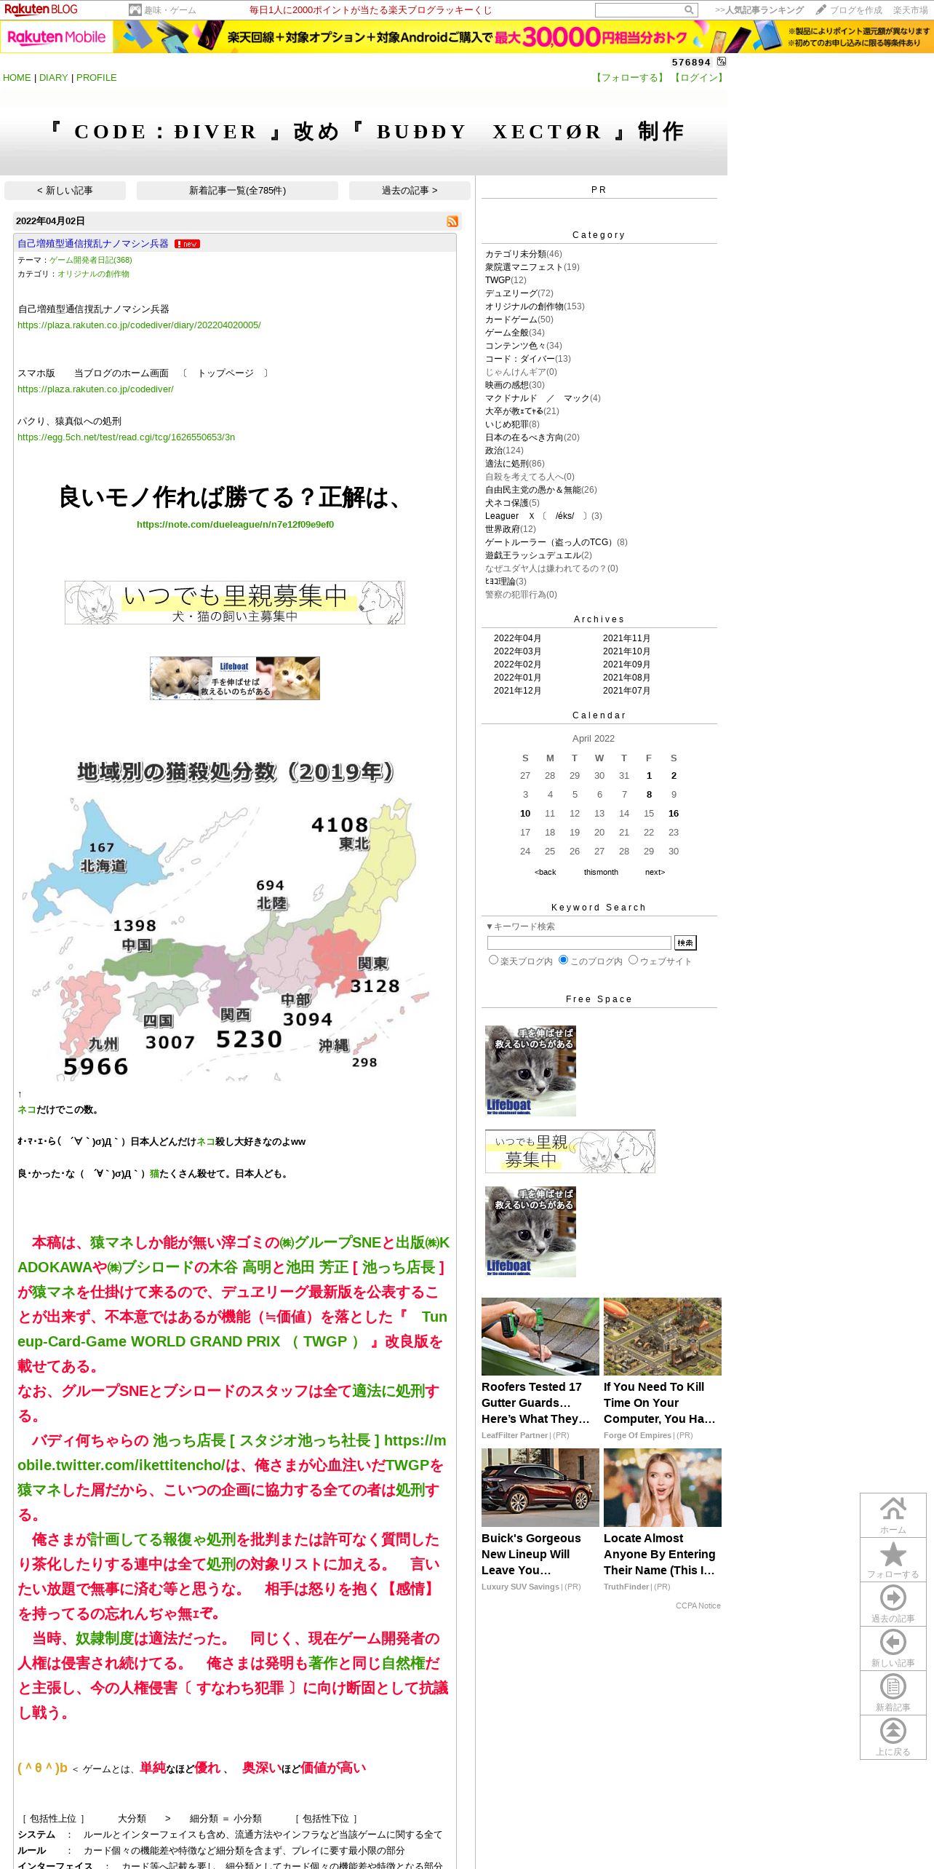Open the HOME menu link
This screenshot has width=934, height=1869.
click(17, 78)
